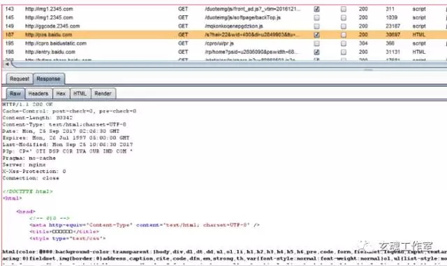447x266 pixels.
Task: Click the left arrow of the table's horizontal scrollbar
Action: tap(7, 64)
